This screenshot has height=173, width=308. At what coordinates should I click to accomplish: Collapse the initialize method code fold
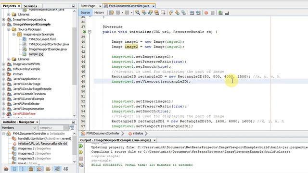point(90,32)
